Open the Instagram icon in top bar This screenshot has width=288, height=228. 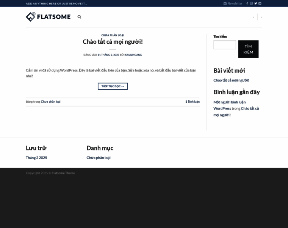tap(251, 3)
